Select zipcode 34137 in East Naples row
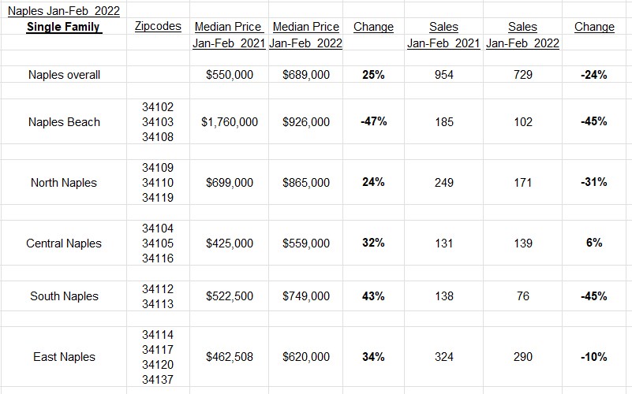 [x=158, y=380]
